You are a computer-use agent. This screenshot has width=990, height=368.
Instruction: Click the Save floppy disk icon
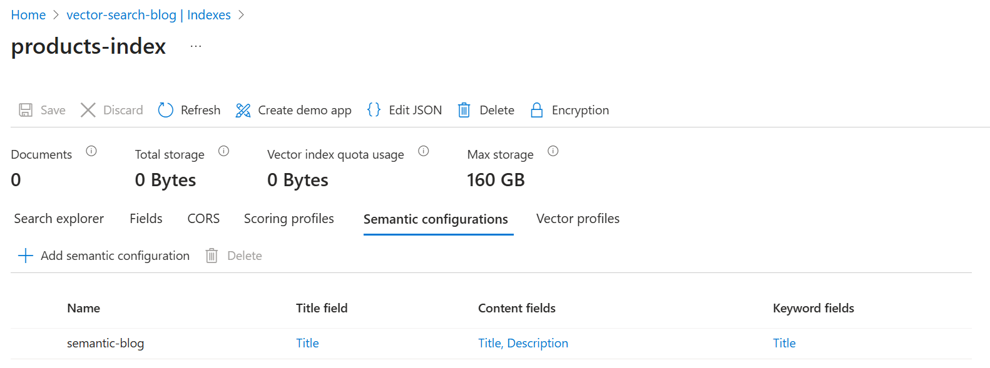click(26, 110)
